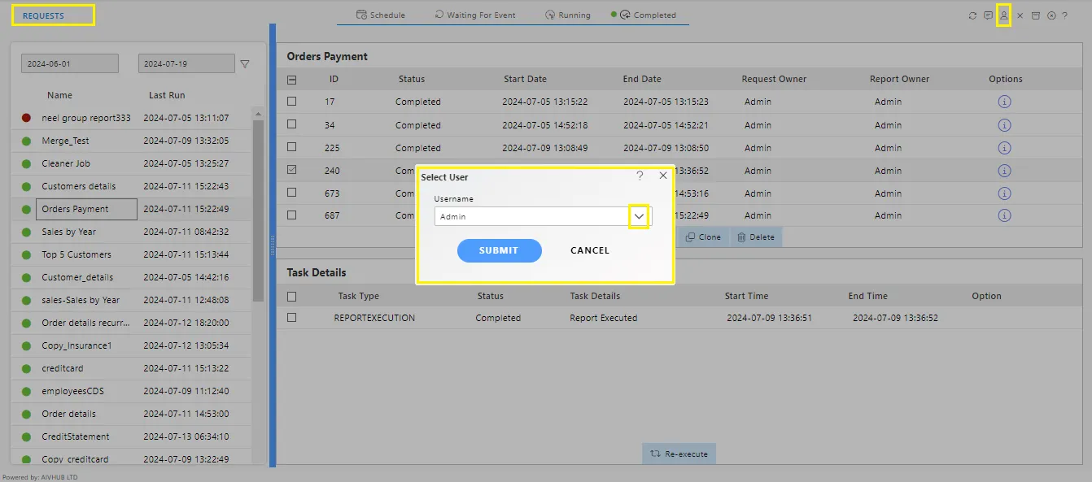
Task: Submit the selected user
Action: tap(499, 250)
